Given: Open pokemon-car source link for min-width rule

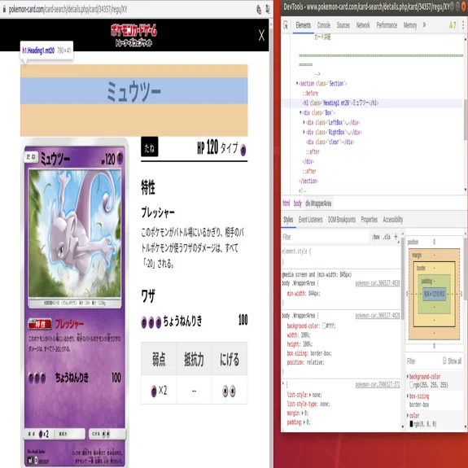Looking at the screenshot, I should pyautogui.click(x=378, y=283).
